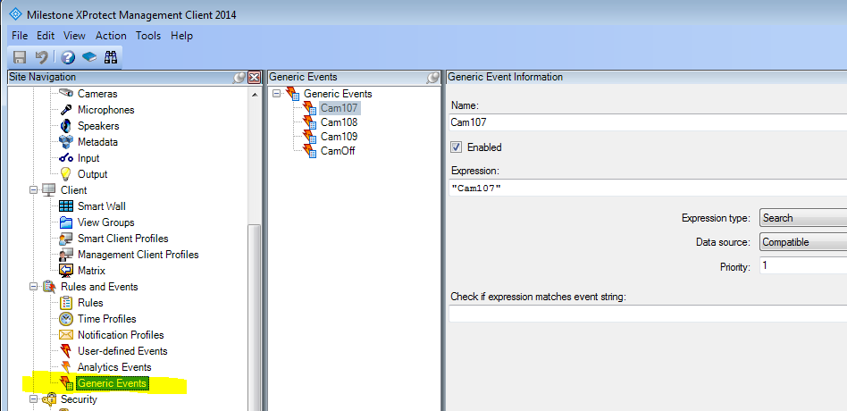This screenshot has height=411, width=847.
Task: Click the Priority input field
Action: click(802, 265)
